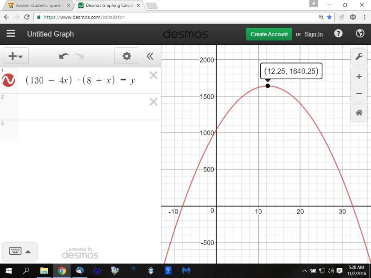This screenshot has width=371, height=278.
Task: Close the Answer students' questions tab
Action: point(68,6)
